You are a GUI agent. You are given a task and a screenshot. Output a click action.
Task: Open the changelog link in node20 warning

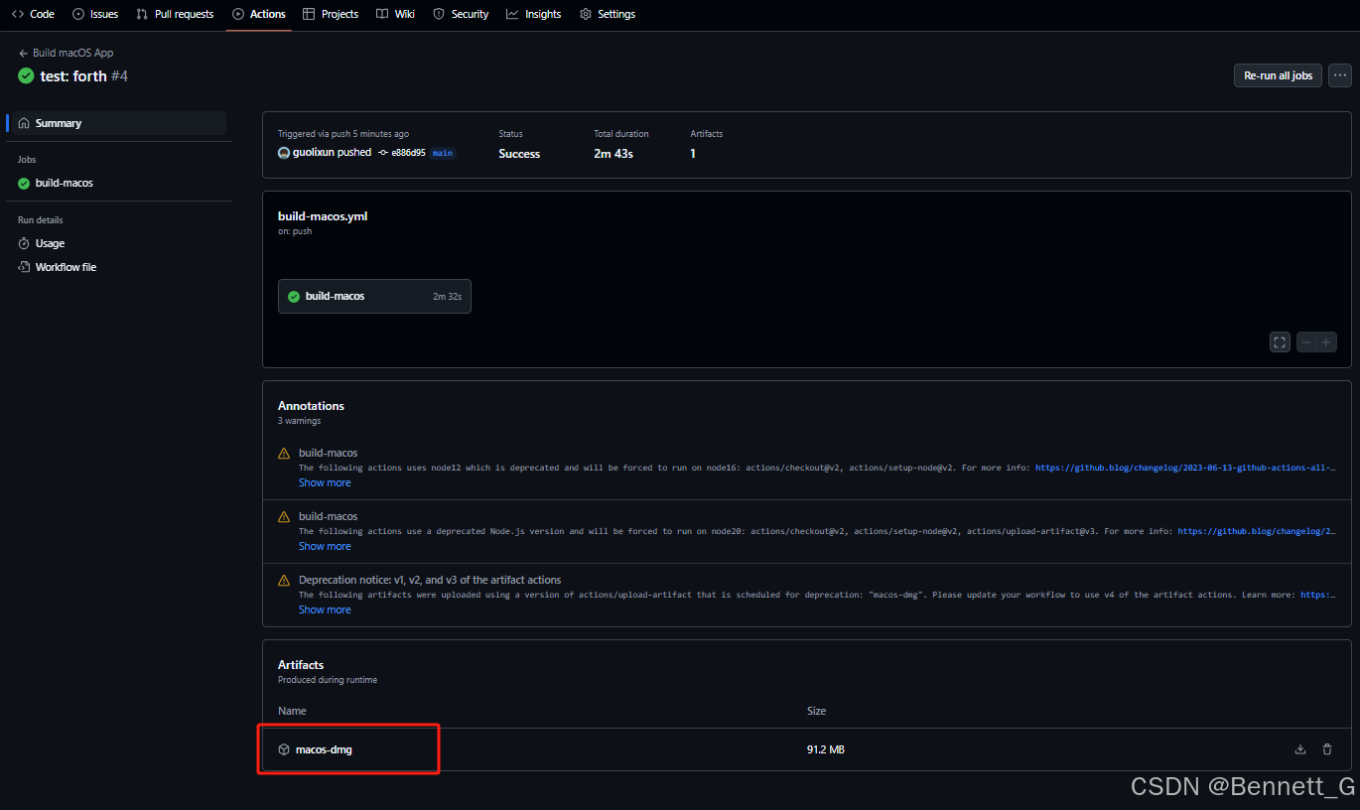point(1257,531)
